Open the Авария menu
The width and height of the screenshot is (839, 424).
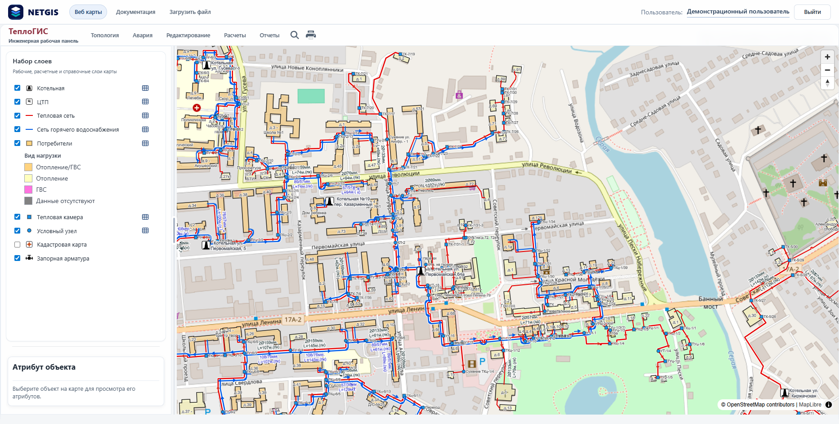[143, 35]
